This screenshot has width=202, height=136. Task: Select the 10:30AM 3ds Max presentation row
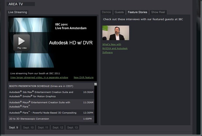pyautogui.click(x=51, y=94)
